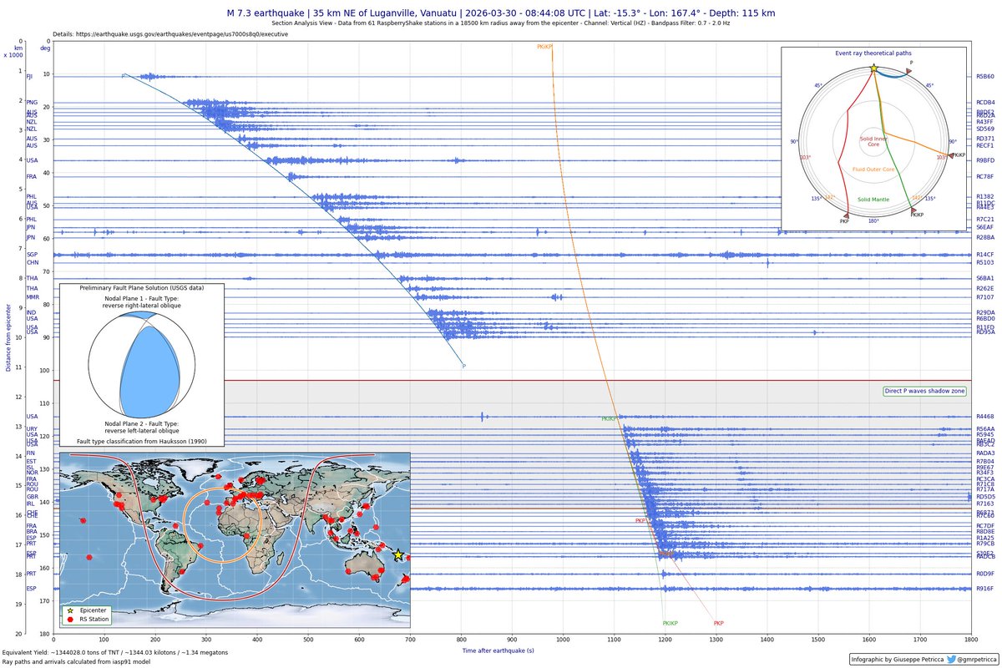Select the MMR station trace label

[33, 296]
